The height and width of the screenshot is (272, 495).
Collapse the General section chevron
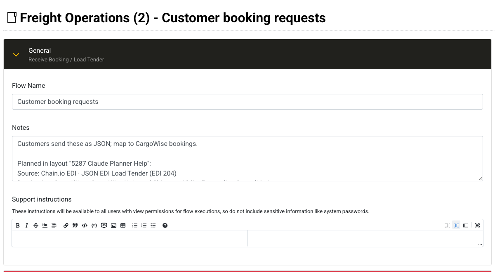(16, 55)
